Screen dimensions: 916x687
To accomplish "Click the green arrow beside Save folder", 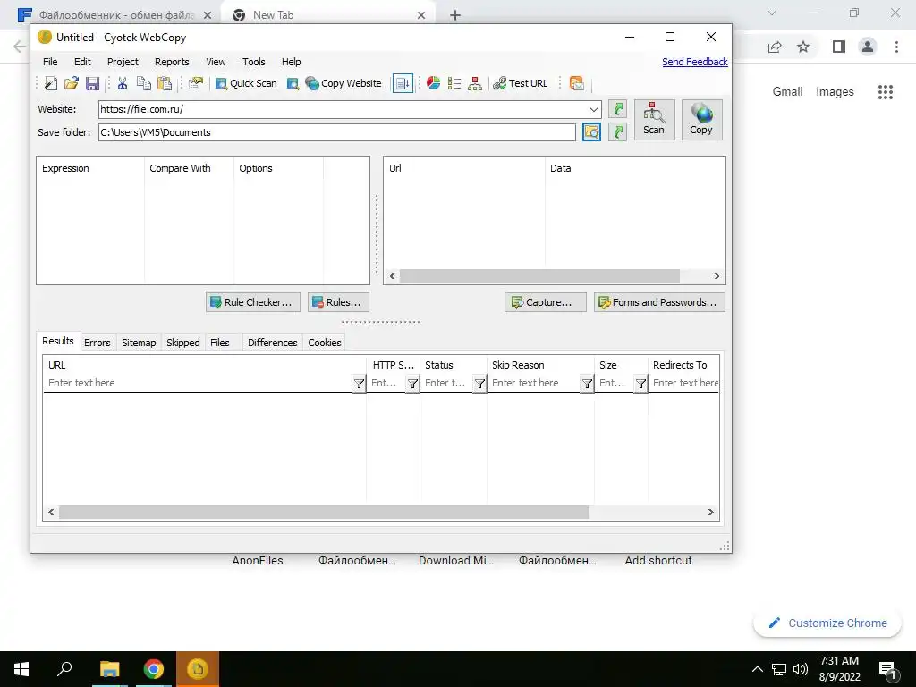I will click(617, 132).
